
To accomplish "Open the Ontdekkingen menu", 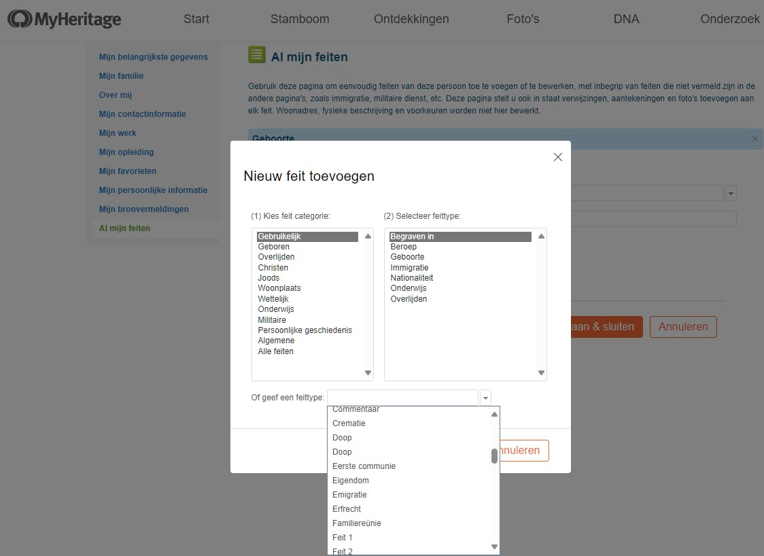I will coord(411,19).
